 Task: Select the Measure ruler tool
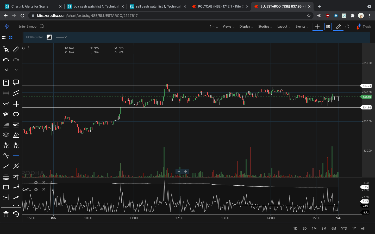tap(16, 49)
